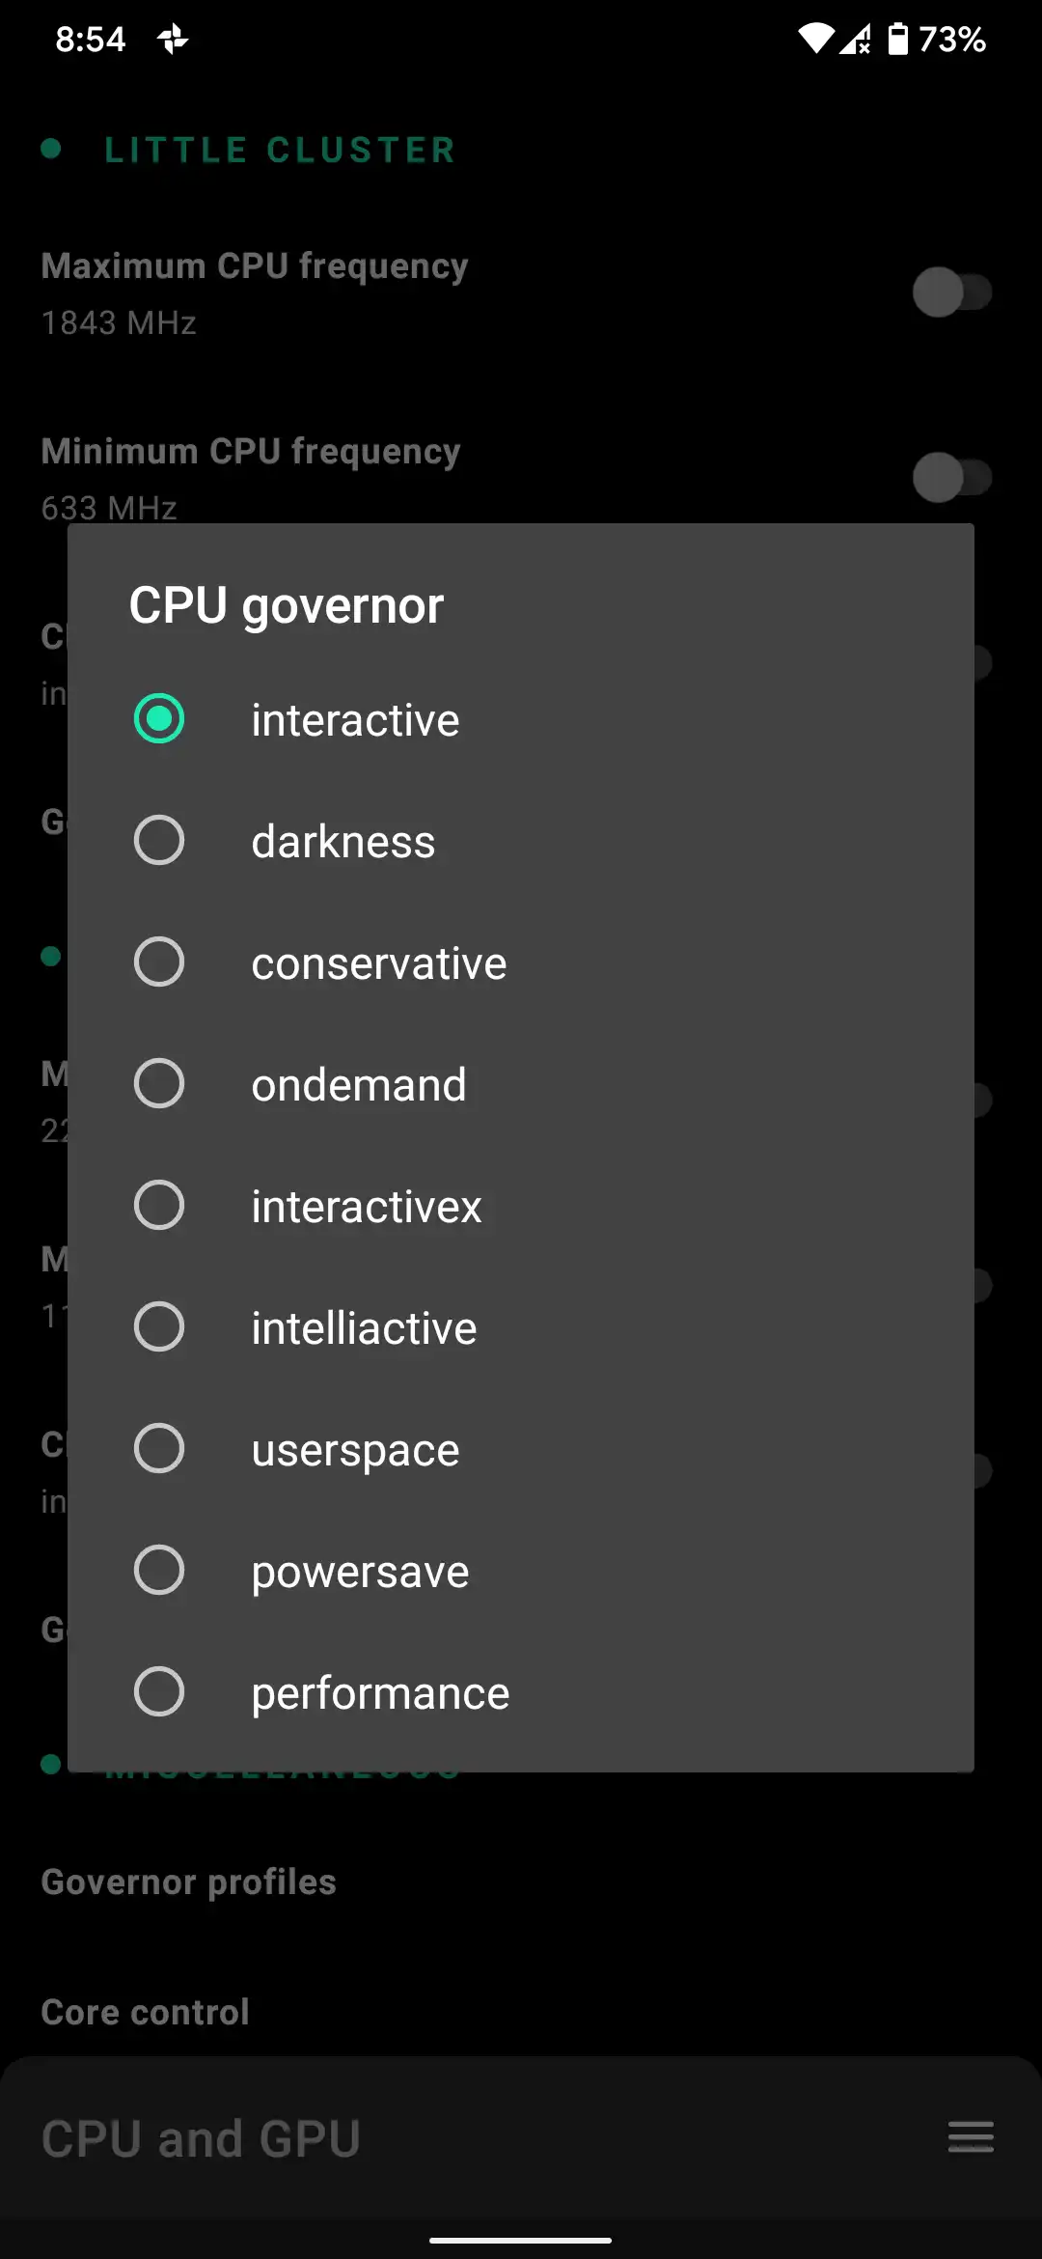Select conservative CPU governor
The width and height of the screenshot is (1042, 2259).
159,962
